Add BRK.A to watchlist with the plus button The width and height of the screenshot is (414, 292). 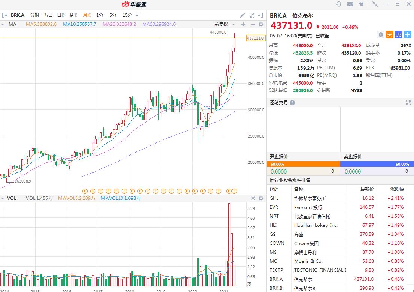pyautogui.click(x=407, y=34)
